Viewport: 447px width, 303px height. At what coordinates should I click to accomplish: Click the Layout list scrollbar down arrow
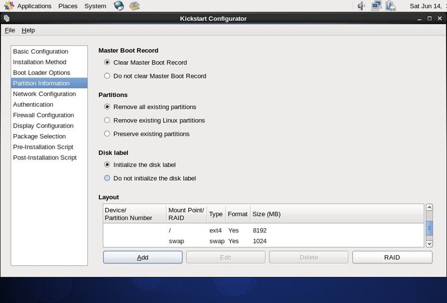tap(429, 244)
